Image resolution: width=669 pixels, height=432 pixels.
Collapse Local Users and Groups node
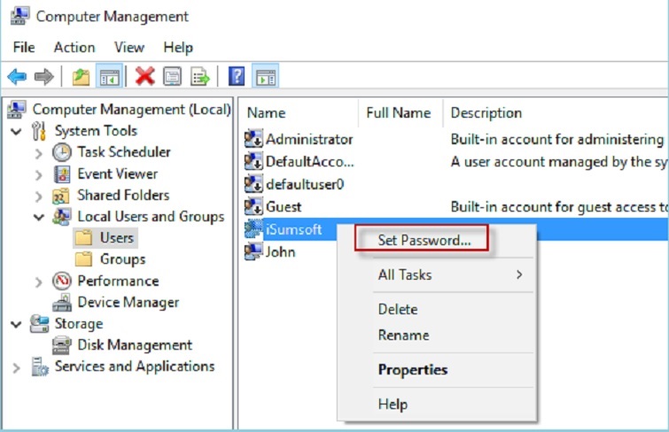pos(38,217)
